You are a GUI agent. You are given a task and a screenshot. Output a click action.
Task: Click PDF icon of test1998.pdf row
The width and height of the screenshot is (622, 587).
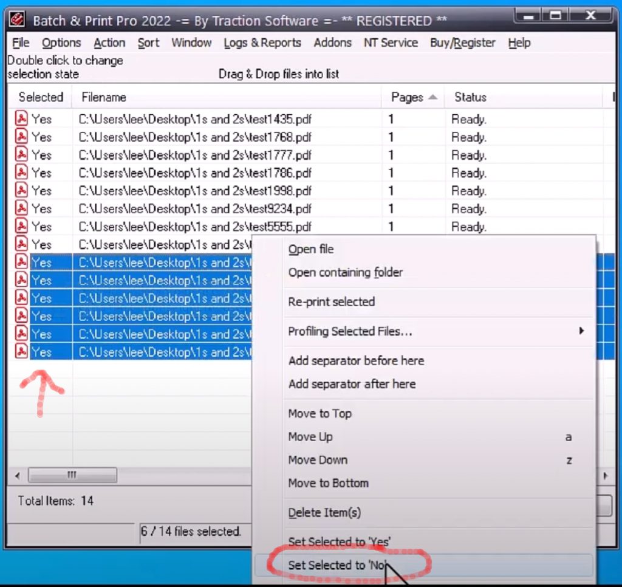point(21,190)
